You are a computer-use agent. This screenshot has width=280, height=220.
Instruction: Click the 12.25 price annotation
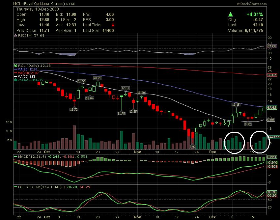point(133,111)
